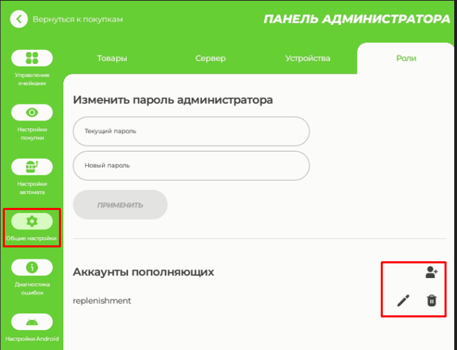Open Диагностика ошибок info icon
The height and width of the screenshot is (350, 457).
point(31,268)
